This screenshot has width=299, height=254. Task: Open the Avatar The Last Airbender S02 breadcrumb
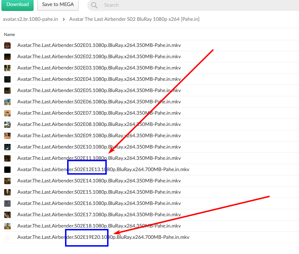click(134, 19)
